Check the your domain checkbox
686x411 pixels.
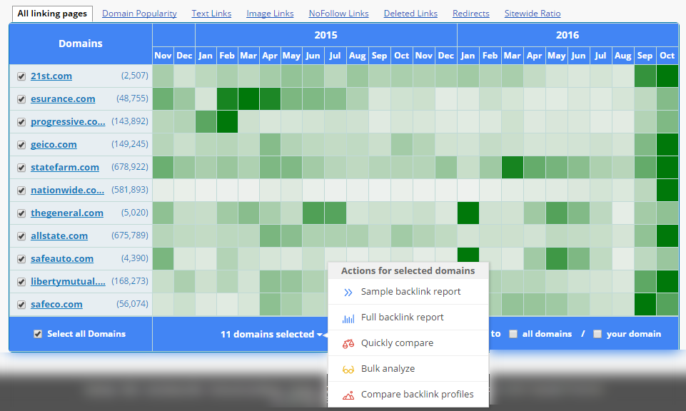coord(597,334)
